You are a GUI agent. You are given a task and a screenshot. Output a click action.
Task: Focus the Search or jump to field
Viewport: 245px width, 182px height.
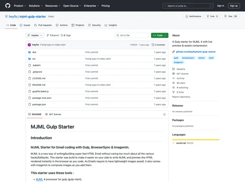click(x=188, y=6)
